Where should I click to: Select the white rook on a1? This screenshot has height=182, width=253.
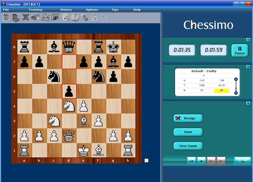tap(25, 150)
